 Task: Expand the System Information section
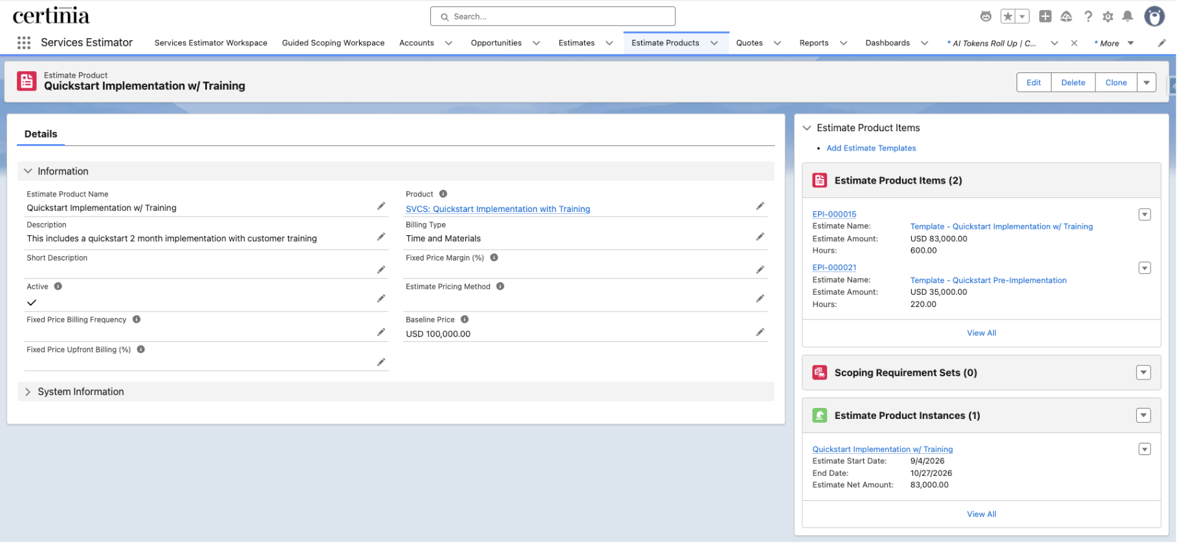tap(28, 392)
